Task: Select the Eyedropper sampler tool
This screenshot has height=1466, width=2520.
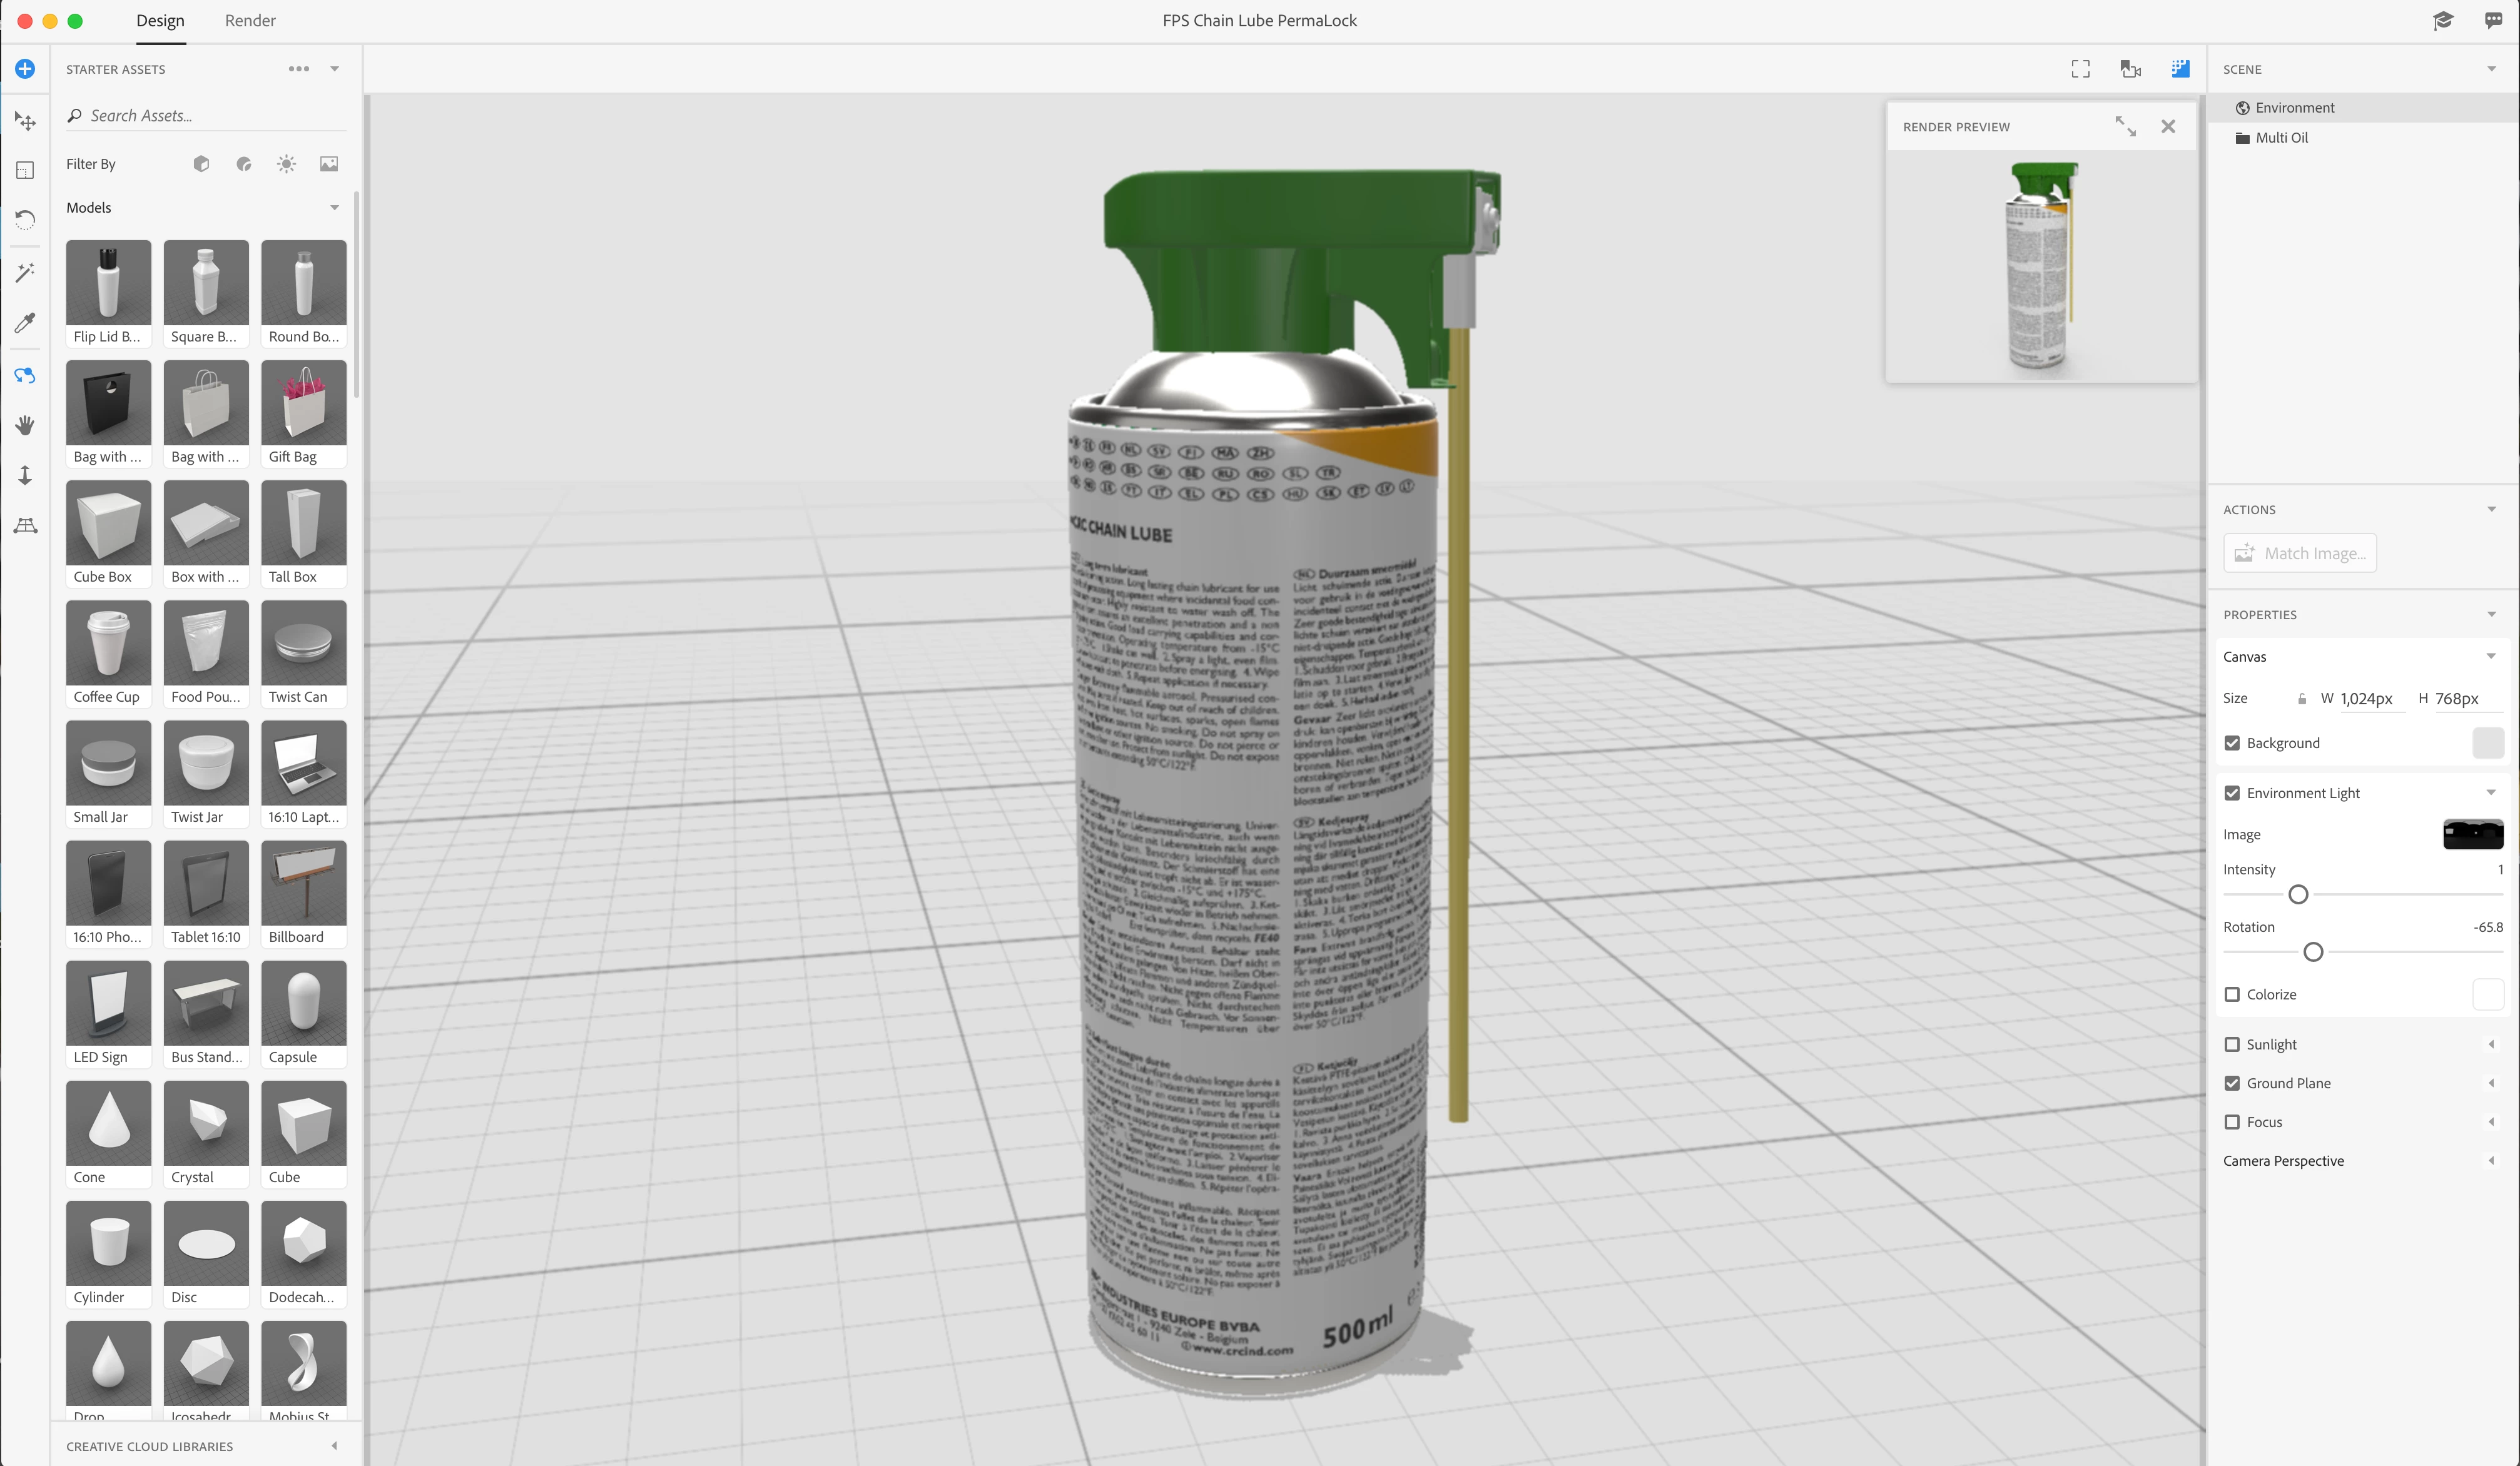Action: click(25, 322)
